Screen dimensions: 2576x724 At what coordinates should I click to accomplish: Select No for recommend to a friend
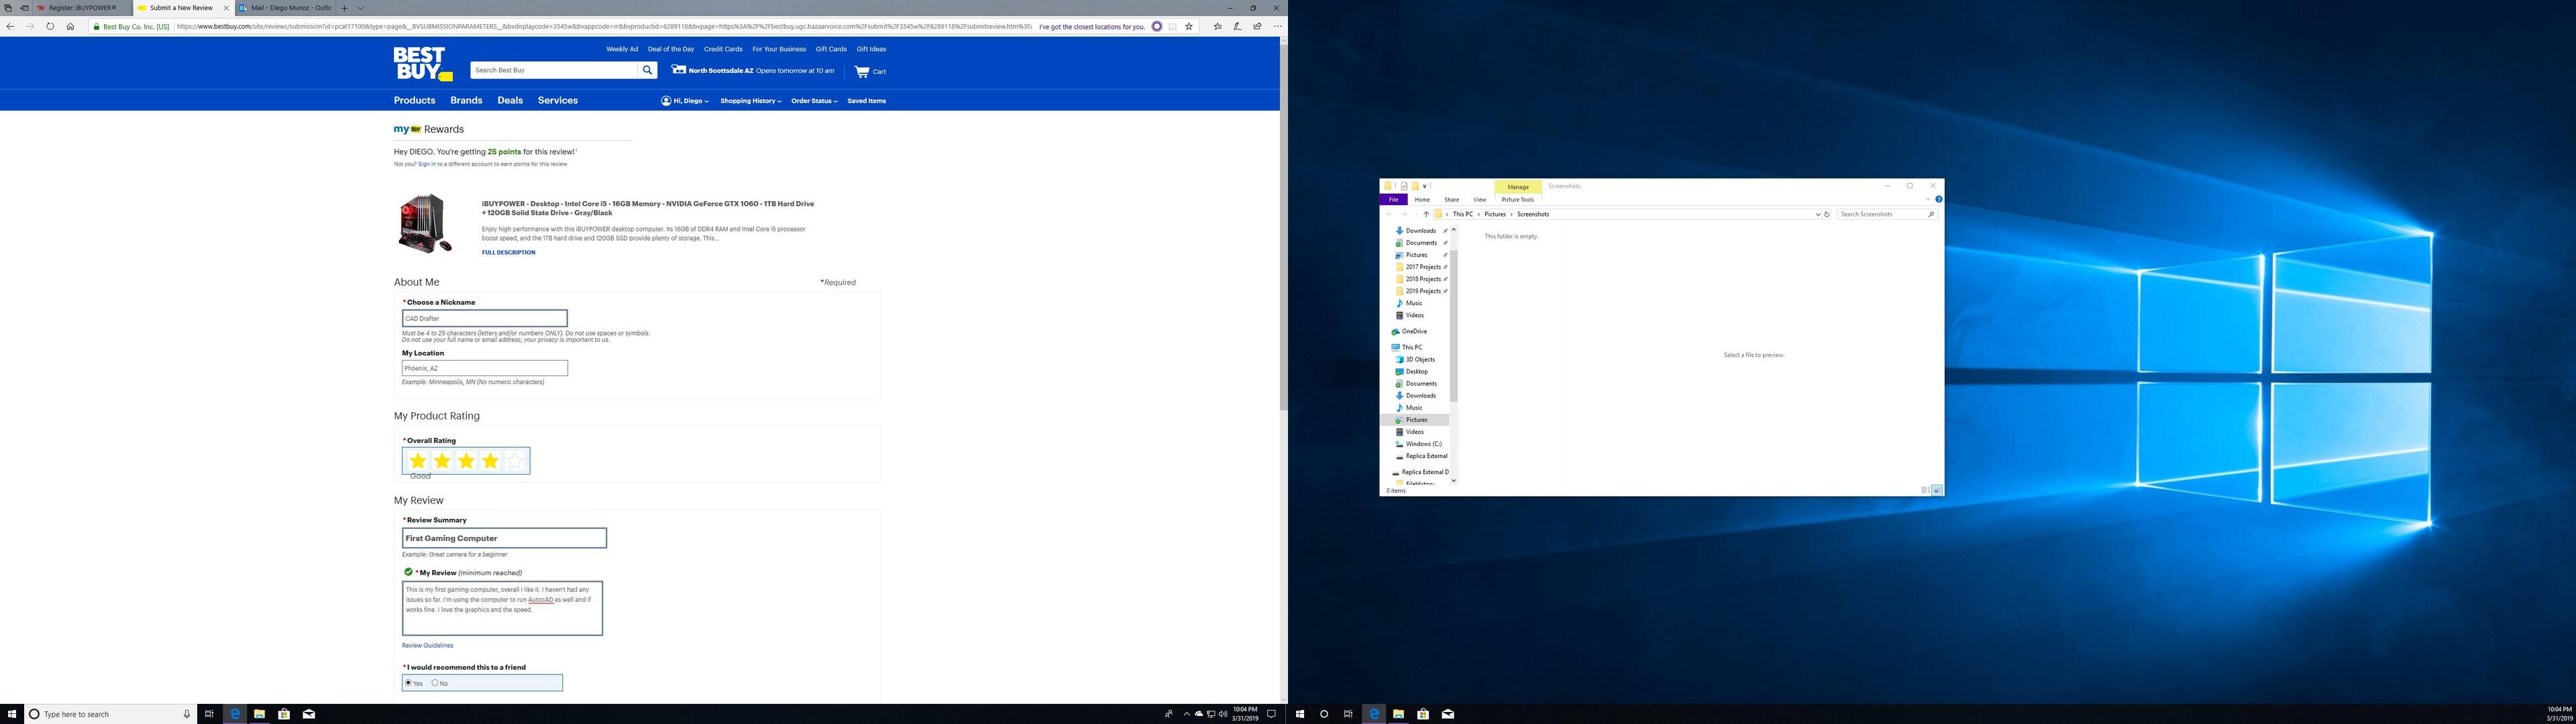[434, 683]
